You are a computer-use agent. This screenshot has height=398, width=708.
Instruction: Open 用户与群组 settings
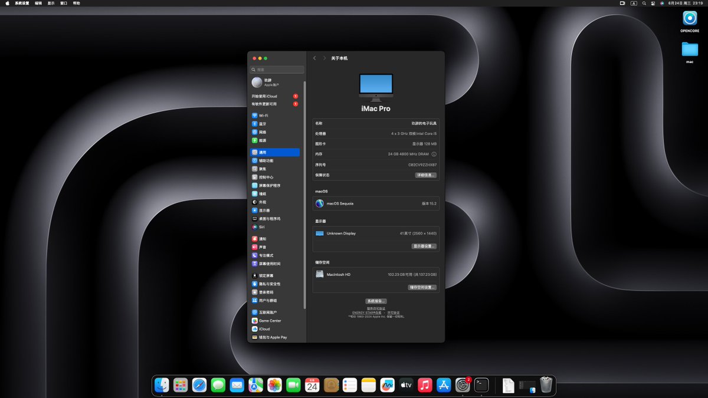tap(275, 300)
